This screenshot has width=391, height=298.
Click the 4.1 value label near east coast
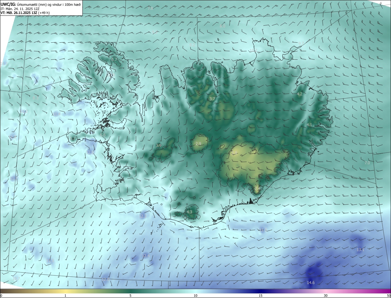(309, 125)
